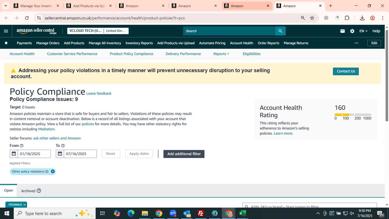This screenshot has width=389, height=219.
Task: Open the EN language dropdown
Action: [x=363, y=31]
